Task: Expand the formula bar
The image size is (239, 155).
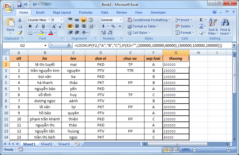Action: pyautogui.click(x=234, y=45)
